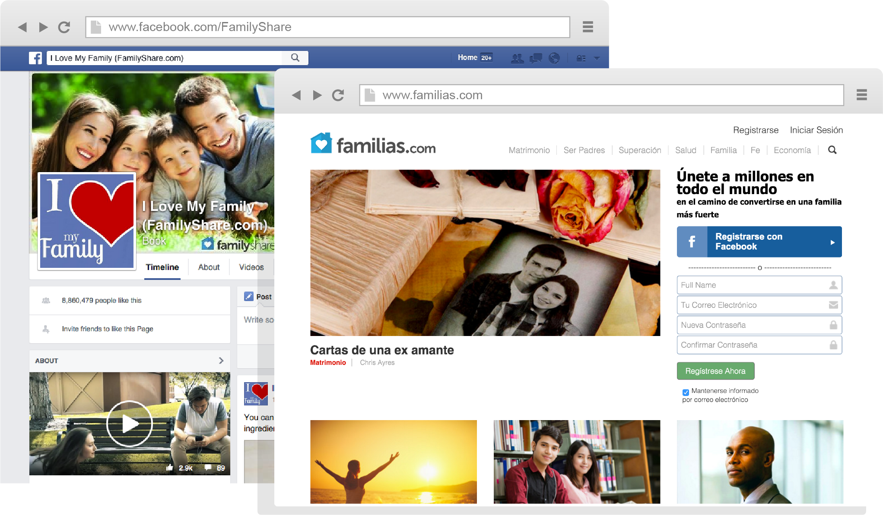
Task: Expand the ABOUT section chevron
Action: (221, 361)
